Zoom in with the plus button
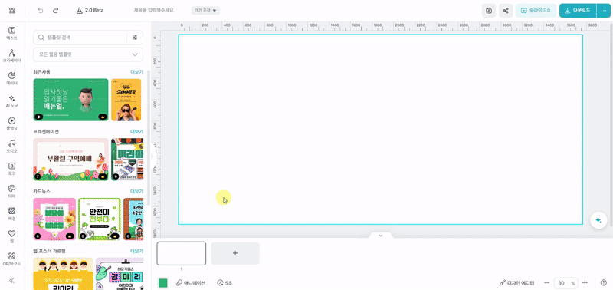This screenshot has height=290, width=613. coord(585,283)
